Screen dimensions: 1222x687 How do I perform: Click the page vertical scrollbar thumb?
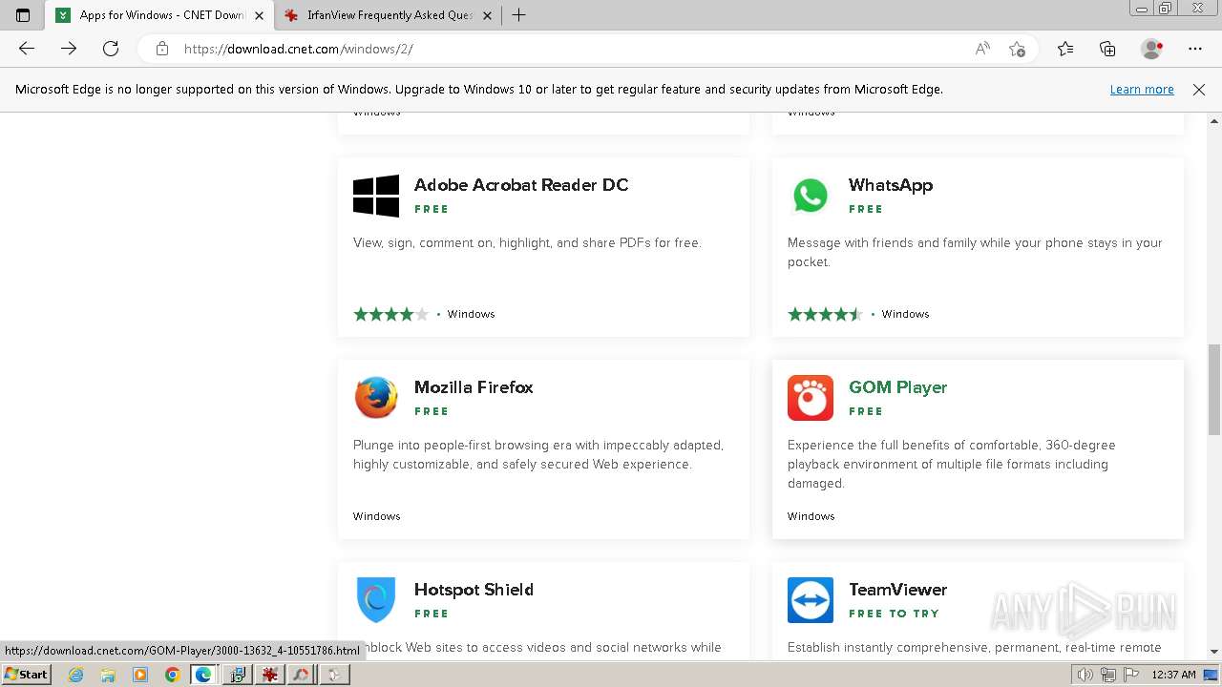[x=1214, y=389]
